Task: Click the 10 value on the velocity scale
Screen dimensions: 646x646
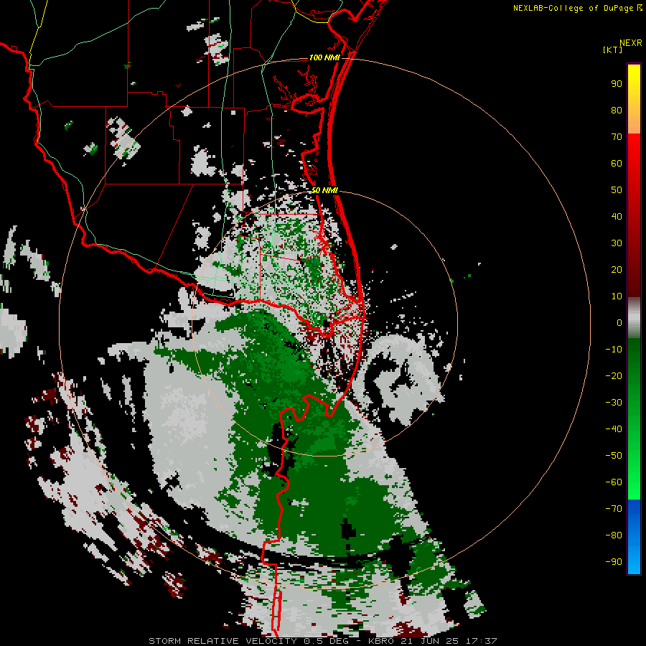Action: click(x=617, y=296)
